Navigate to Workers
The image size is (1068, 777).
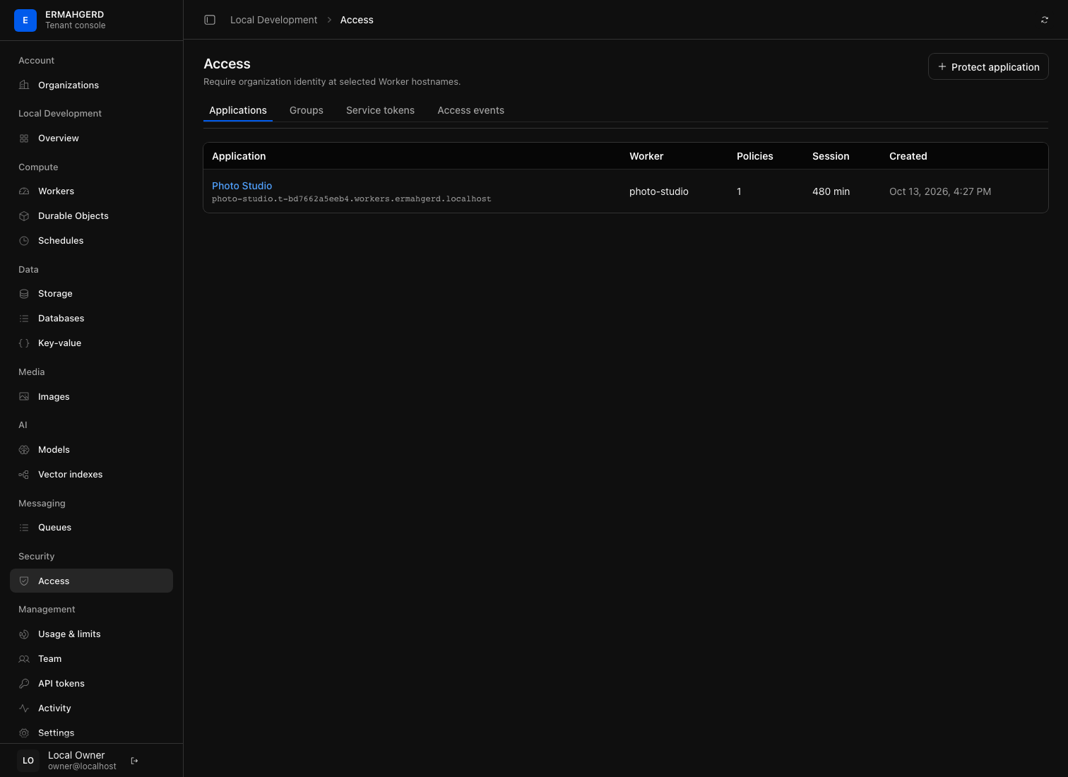pyautogui.click(x=91, y=191)
